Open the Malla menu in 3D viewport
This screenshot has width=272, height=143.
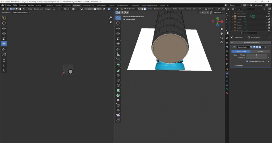[175, 9]
